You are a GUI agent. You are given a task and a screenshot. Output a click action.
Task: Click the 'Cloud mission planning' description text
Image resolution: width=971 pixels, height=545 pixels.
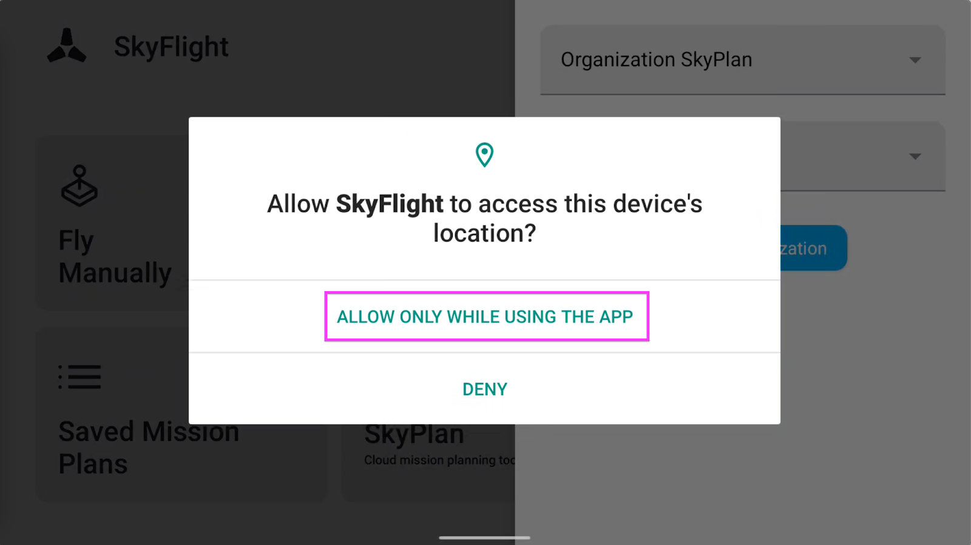[x=439, y=460]
